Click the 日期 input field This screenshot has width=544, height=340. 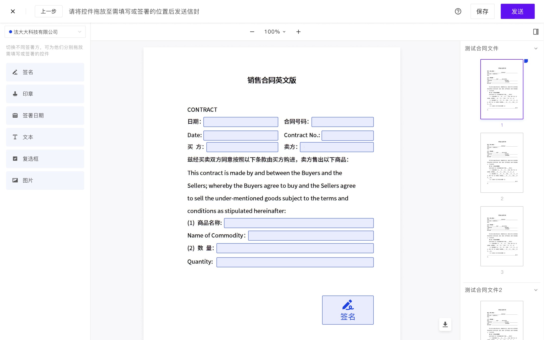241,122
